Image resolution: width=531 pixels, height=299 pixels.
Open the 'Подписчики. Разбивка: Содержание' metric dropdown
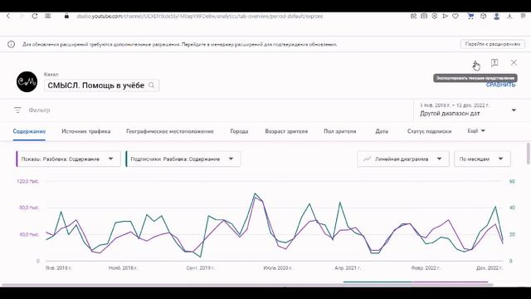click(183, 159)
